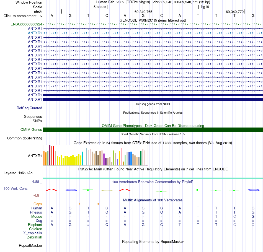263x252 pixels.
Task: Click the 'Human Feb. 2009 (GRCh37/hg19)' header text
Action: coord(123,2)
